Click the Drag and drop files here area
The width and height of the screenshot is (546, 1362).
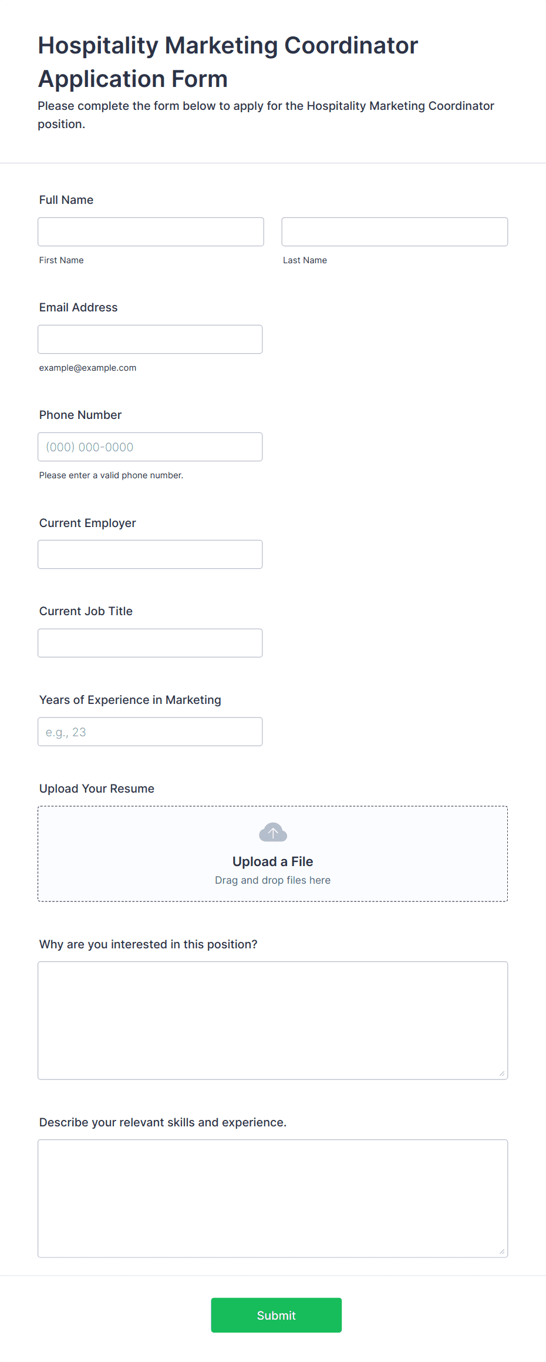(x=273, y=880)
